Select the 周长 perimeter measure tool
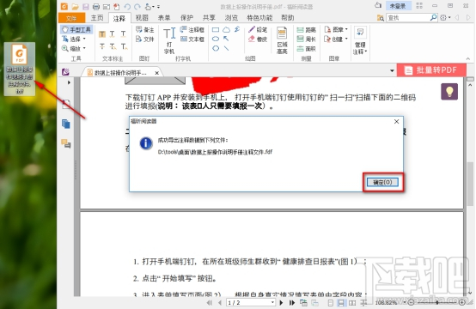Viewport: 476px width, 309px height. [307, 39]
